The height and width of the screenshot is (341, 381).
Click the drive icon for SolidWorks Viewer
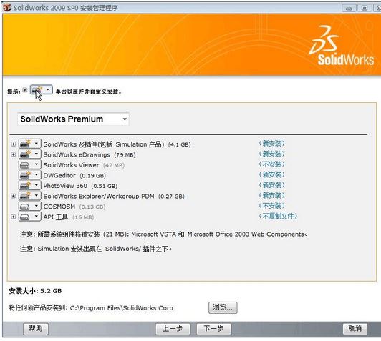point(25,165)
